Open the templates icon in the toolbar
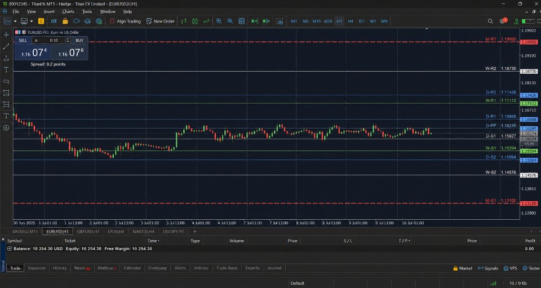 24,21
